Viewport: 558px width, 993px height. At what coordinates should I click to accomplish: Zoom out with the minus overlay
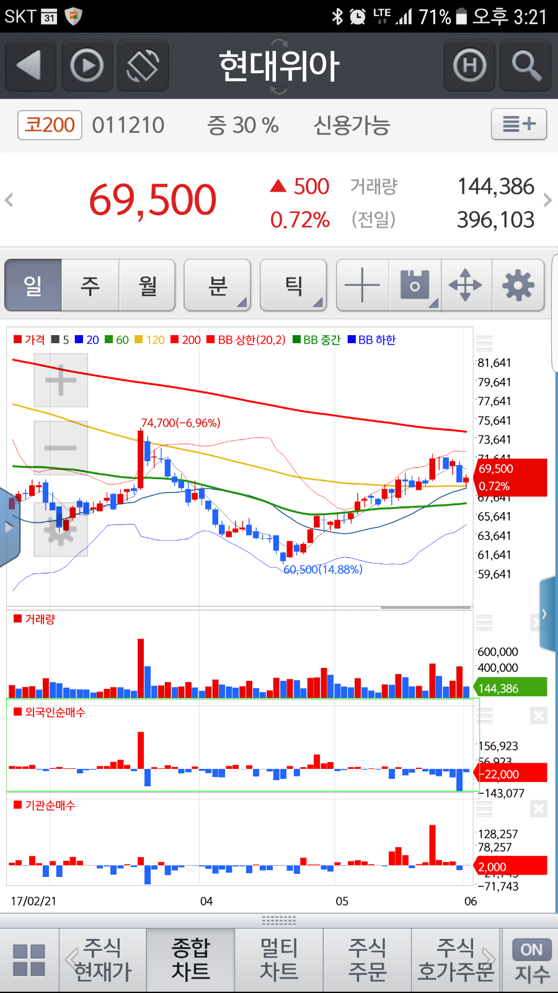pyautogui.click(x=61, y=447)
